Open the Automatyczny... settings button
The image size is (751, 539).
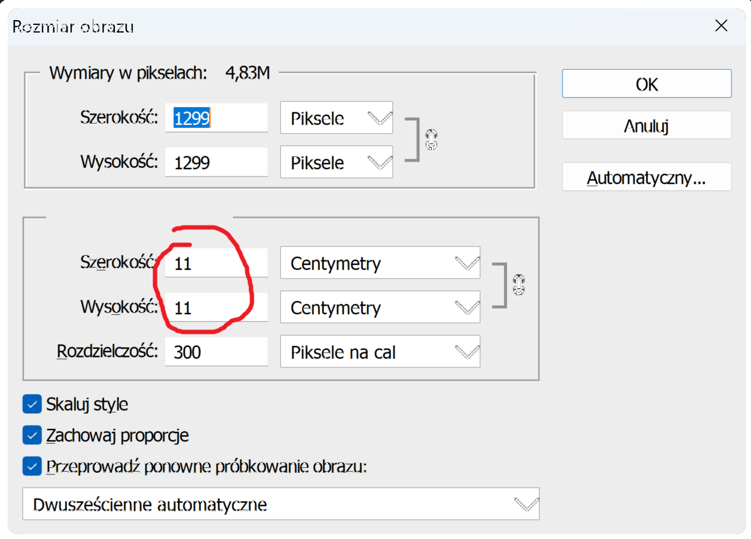pos(646,177)
